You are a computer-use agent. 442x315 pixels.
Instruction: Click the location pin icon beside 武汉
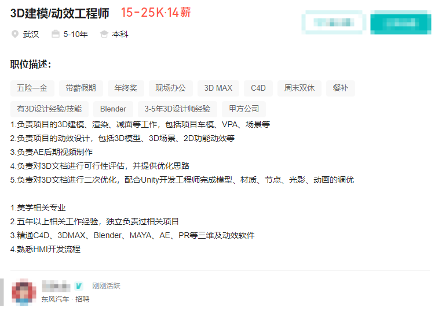click(x=15, y=34)
